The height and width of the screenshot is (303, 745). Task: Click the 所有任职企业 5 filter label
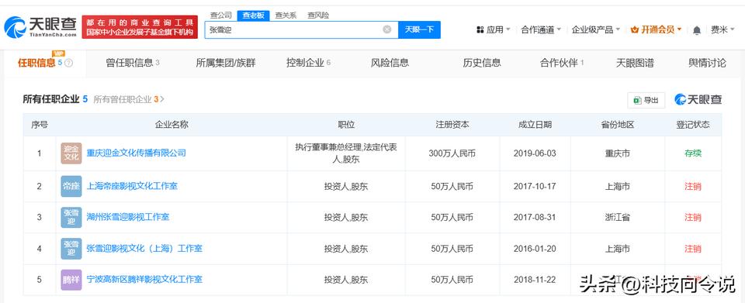coord(55,99)
